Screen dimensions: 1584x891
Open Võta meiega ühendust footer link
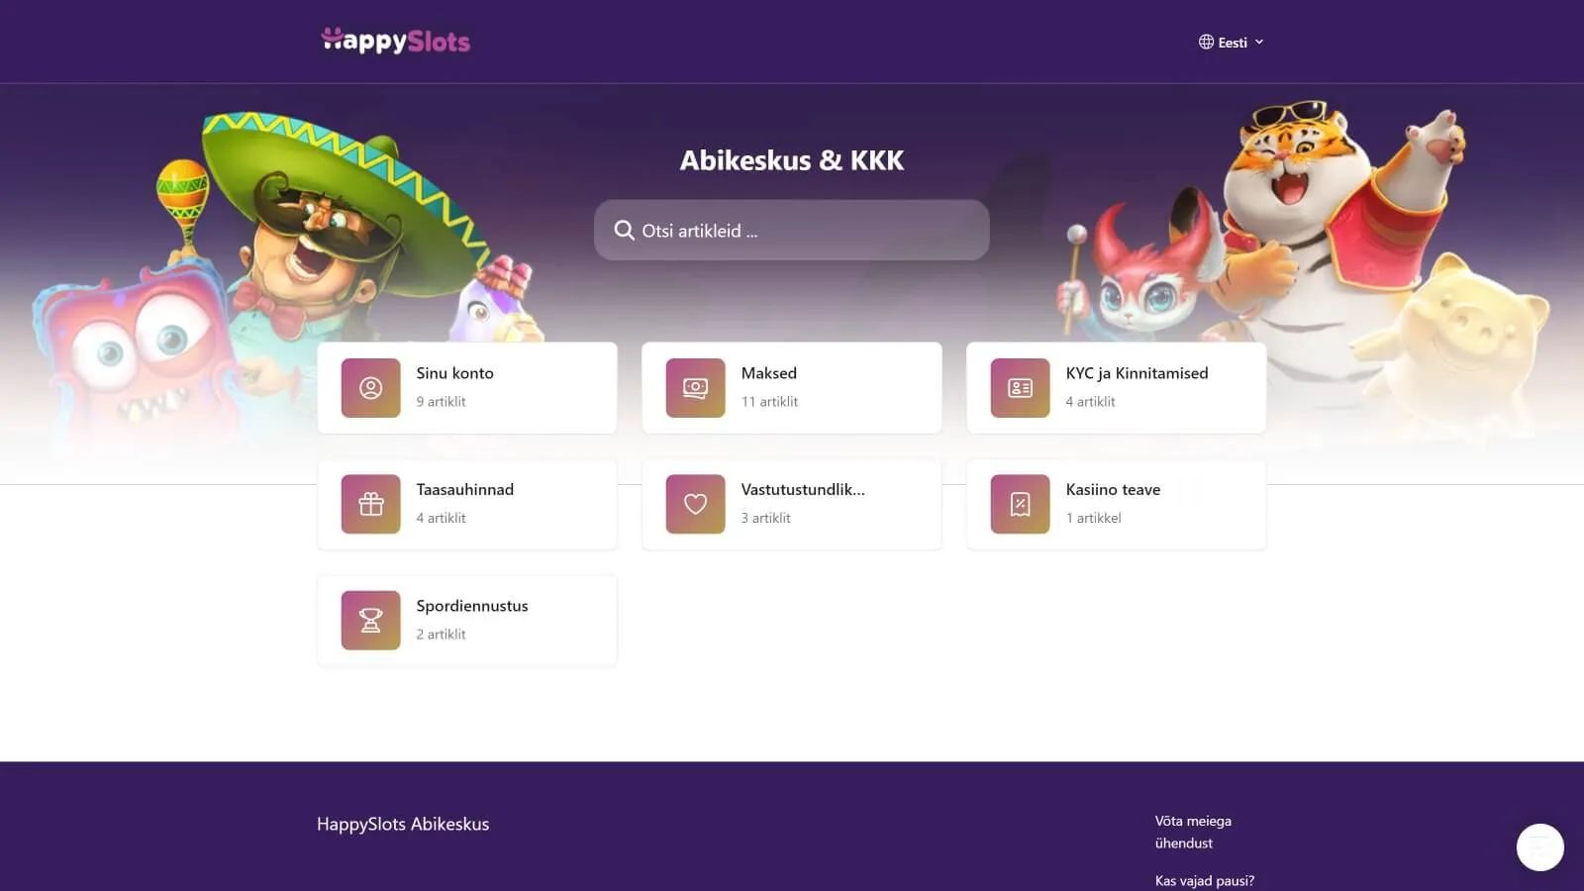point(1193,832)
